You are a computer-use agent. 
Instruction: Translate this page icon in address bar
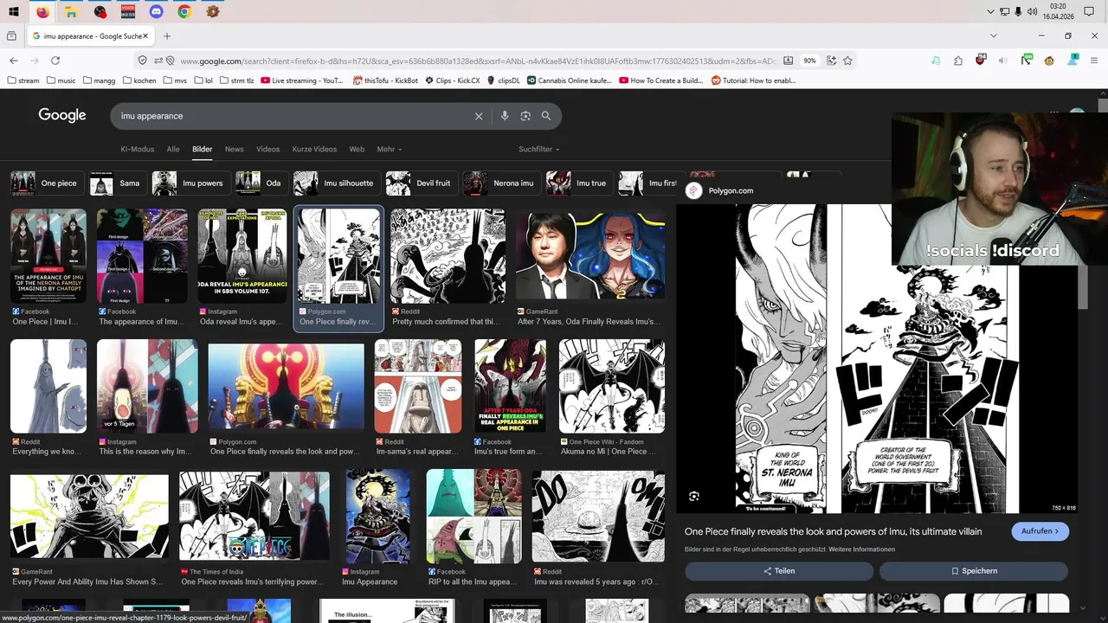831,61
